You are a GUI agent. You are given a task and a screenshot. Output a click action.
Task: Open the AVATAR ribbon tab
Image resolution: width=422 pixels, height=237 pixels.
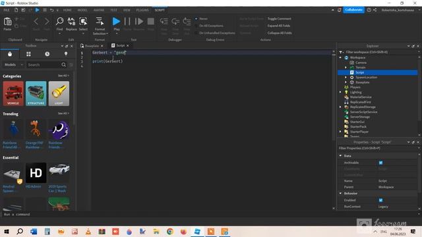point(99,10)
